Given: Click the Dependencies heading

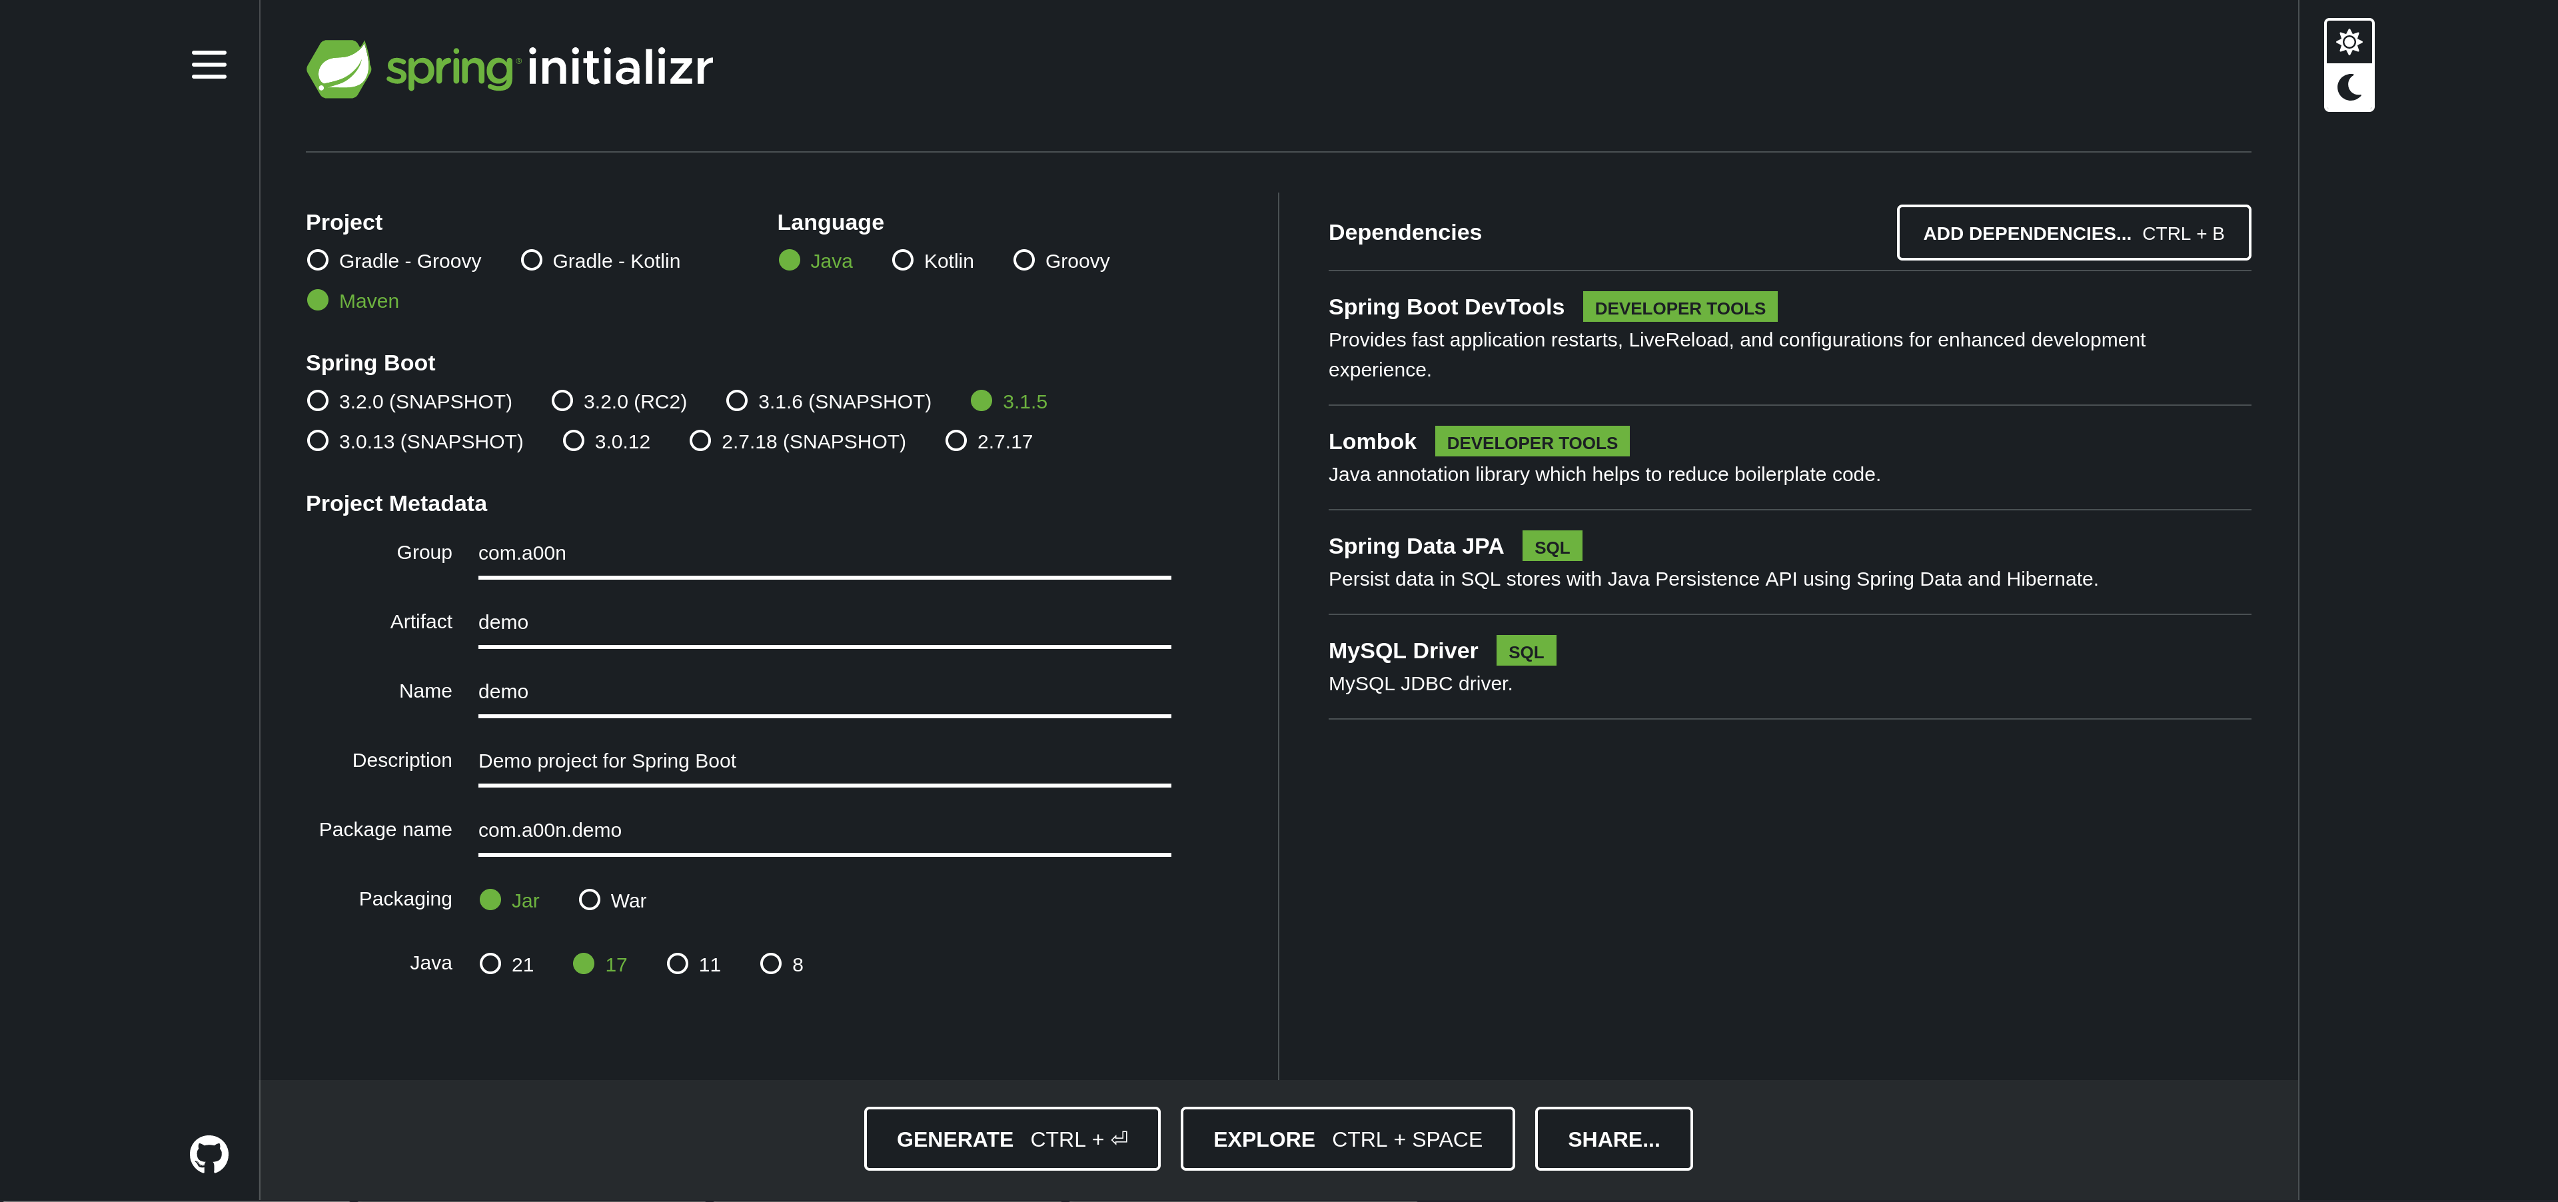Looking at the screenshot, I should coord(1404,233).
